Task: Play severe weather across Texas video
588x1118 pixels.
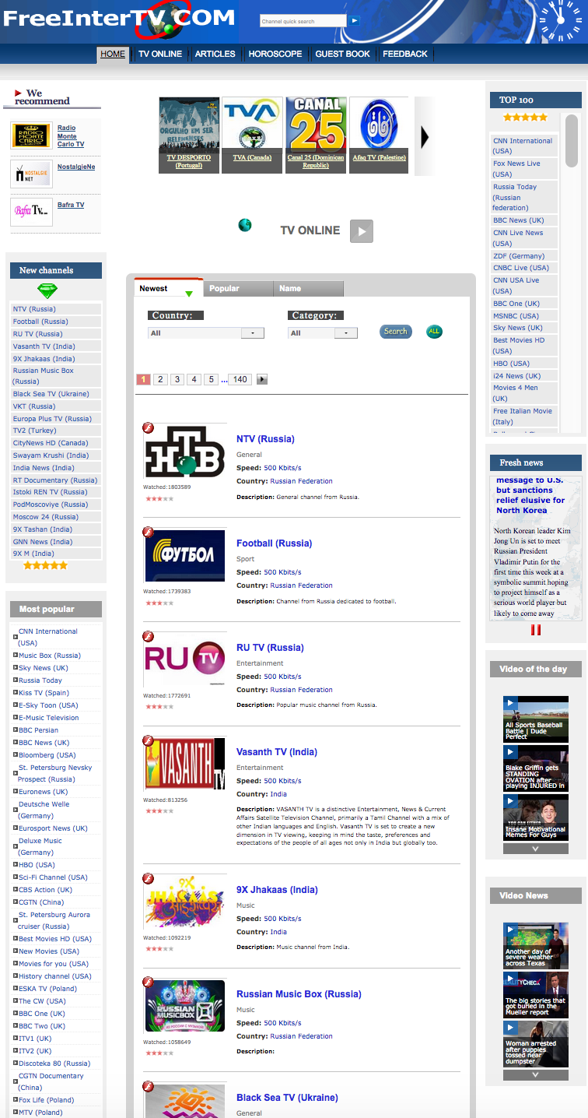Action: pyautogui.click(x=535, y=945)
